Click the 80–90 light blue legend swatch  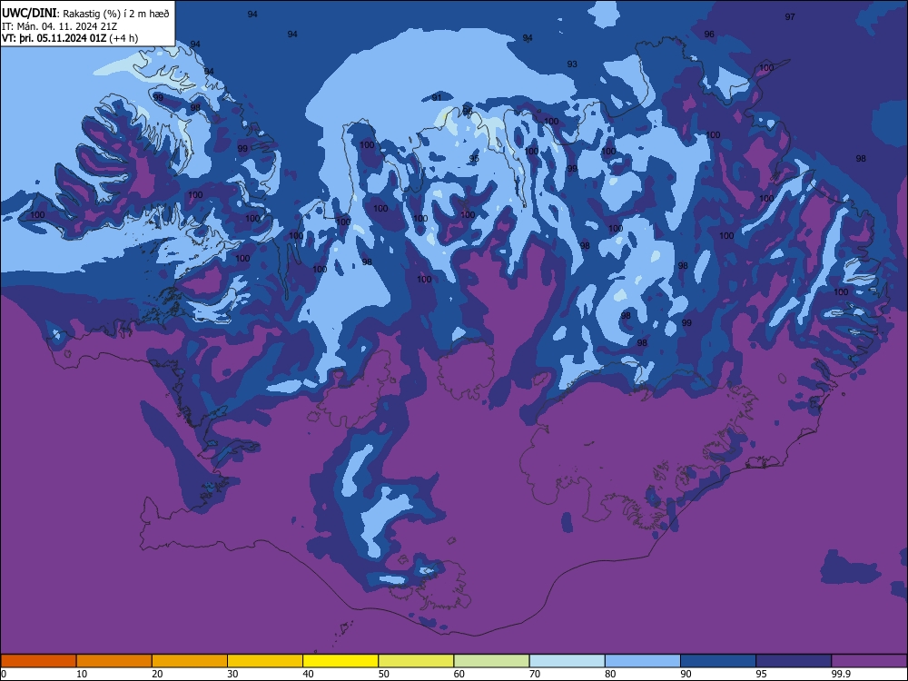pos(643,661)
